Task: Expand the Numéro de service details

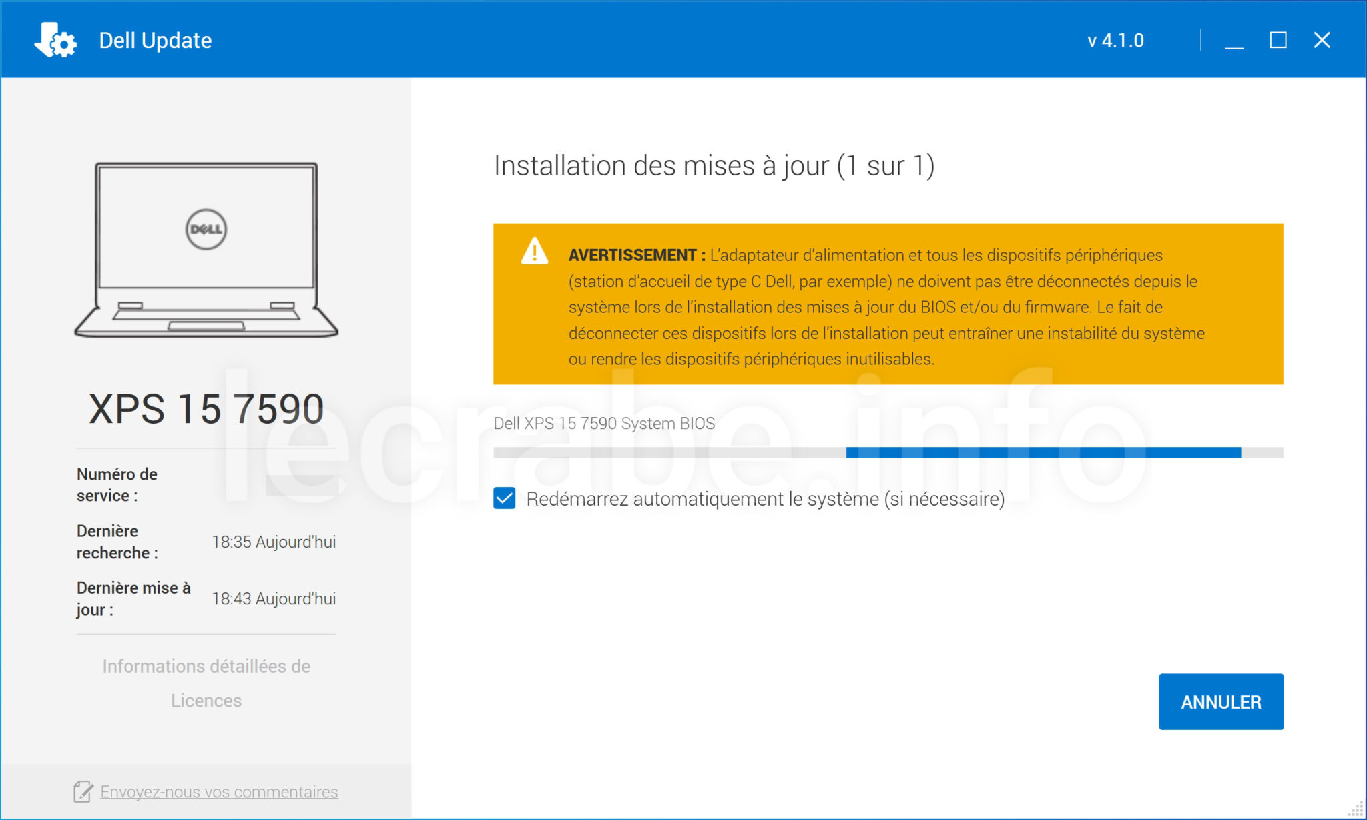Action: [x=117, y=484]
